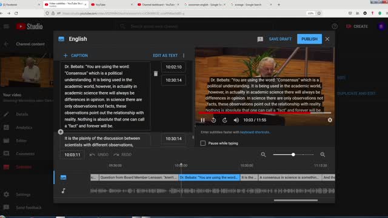Close the English subtitle editor
The image size is (388, 218).
click(327, 39)
